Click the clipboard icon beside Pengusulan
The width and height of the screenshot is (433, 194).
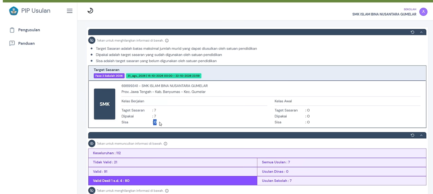pyautogui.click(x=12, y=30)
